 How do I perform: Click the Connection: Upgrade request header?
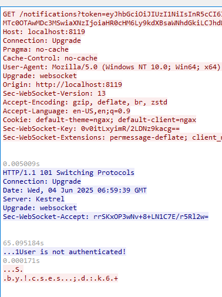[42, 41]
